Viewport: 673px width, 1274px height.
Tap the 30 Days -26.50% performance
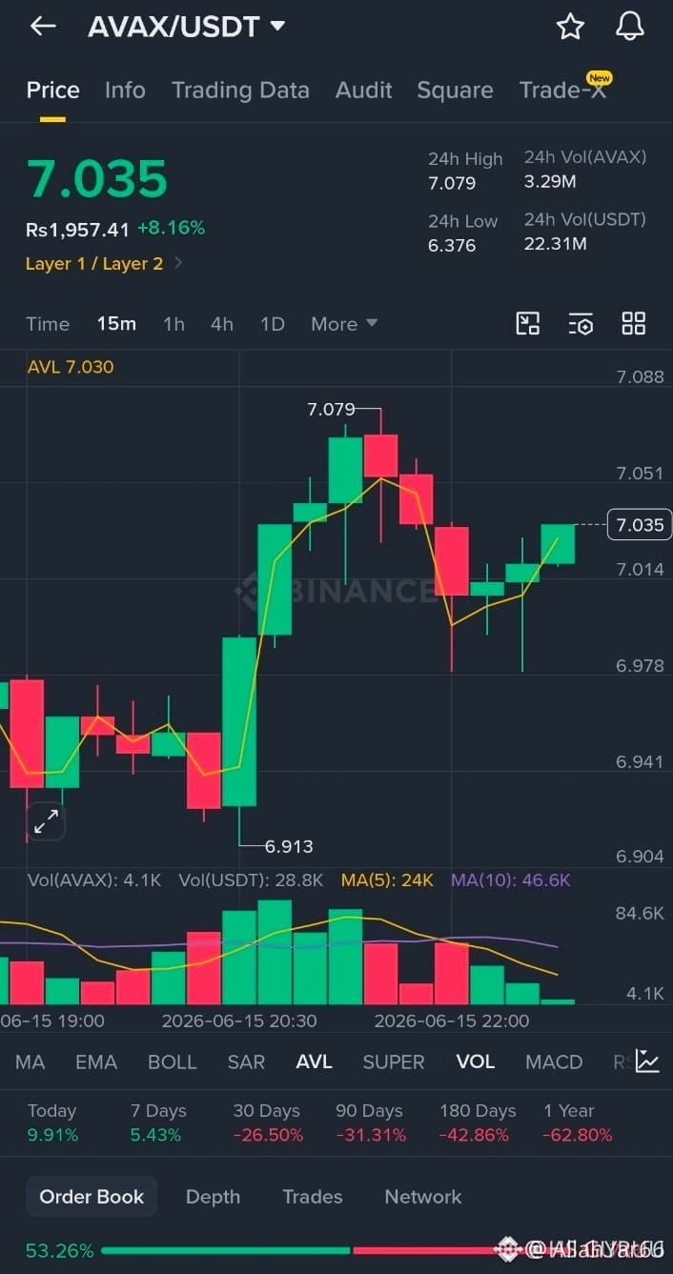pos(268,1123)
